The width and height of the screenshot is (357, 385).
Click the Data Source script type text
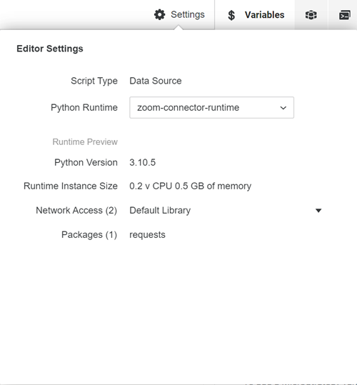pos(156,81)
